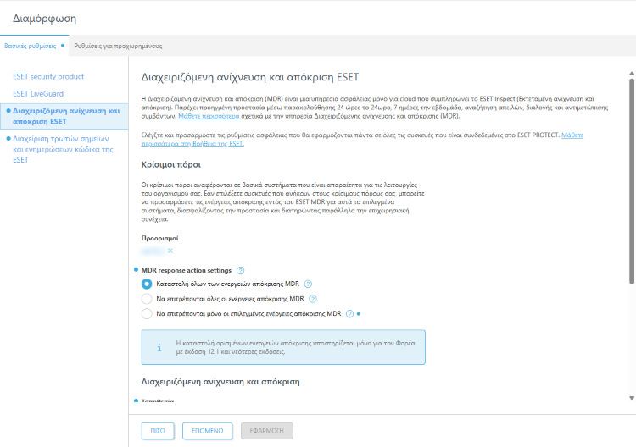Select 'Καταστολή όλων των ενεργειών απόκρισης MDR'
Viewport: 636px width, 447px height.
coord(147,284)
